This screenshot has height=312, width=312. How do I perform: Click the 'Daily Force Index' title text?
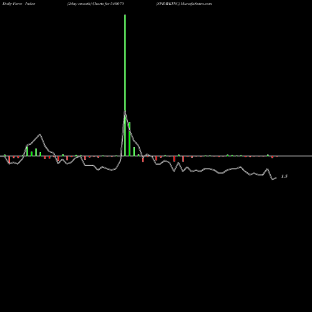tap(19, 4)
